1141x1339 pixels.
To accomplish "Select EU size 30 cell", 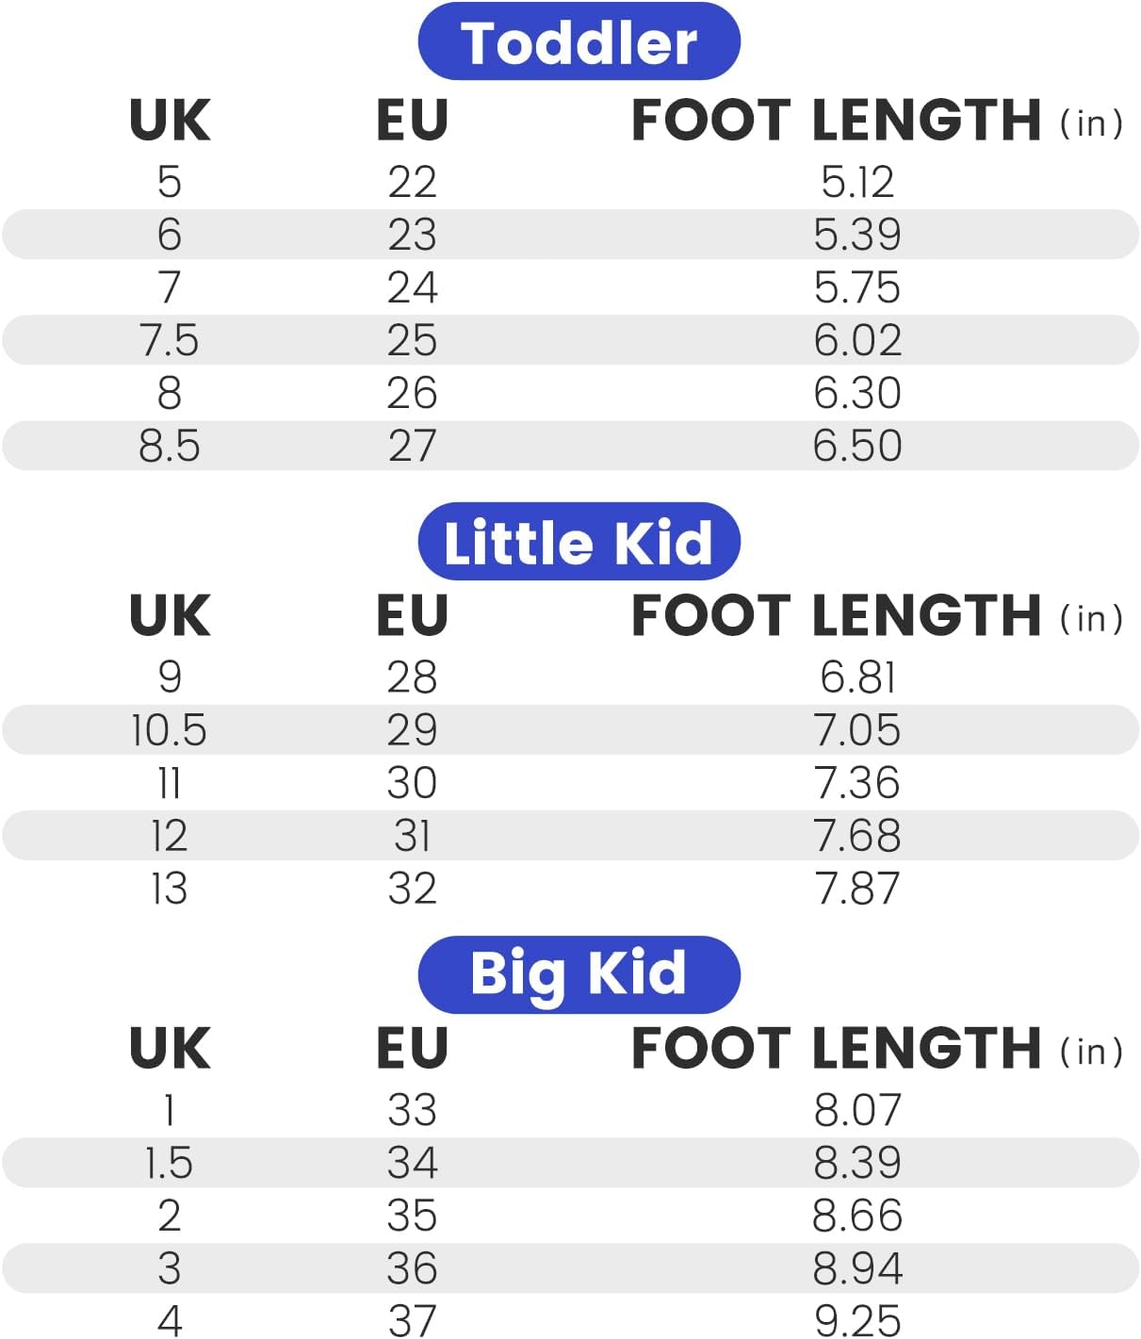I will 412,783.
